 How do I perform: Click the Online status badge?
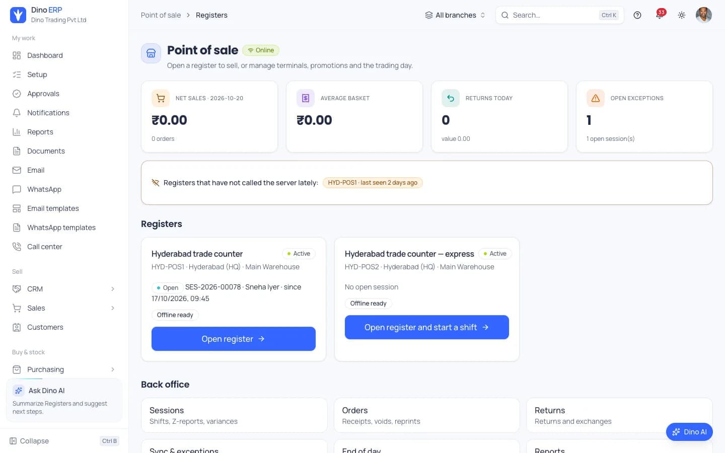pyautogui.click(x=261, y=50)
